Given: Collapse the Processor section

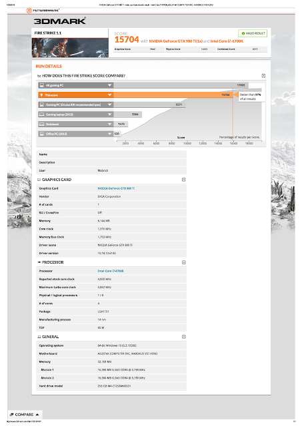Looking at the screenshot, I should tap(183, 262).
